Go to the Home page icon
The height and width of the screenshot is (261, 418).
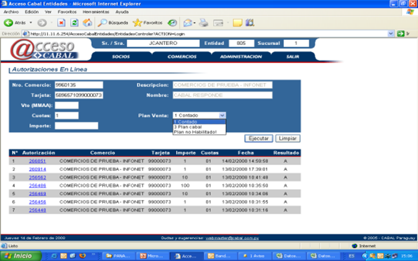[87, 23]
